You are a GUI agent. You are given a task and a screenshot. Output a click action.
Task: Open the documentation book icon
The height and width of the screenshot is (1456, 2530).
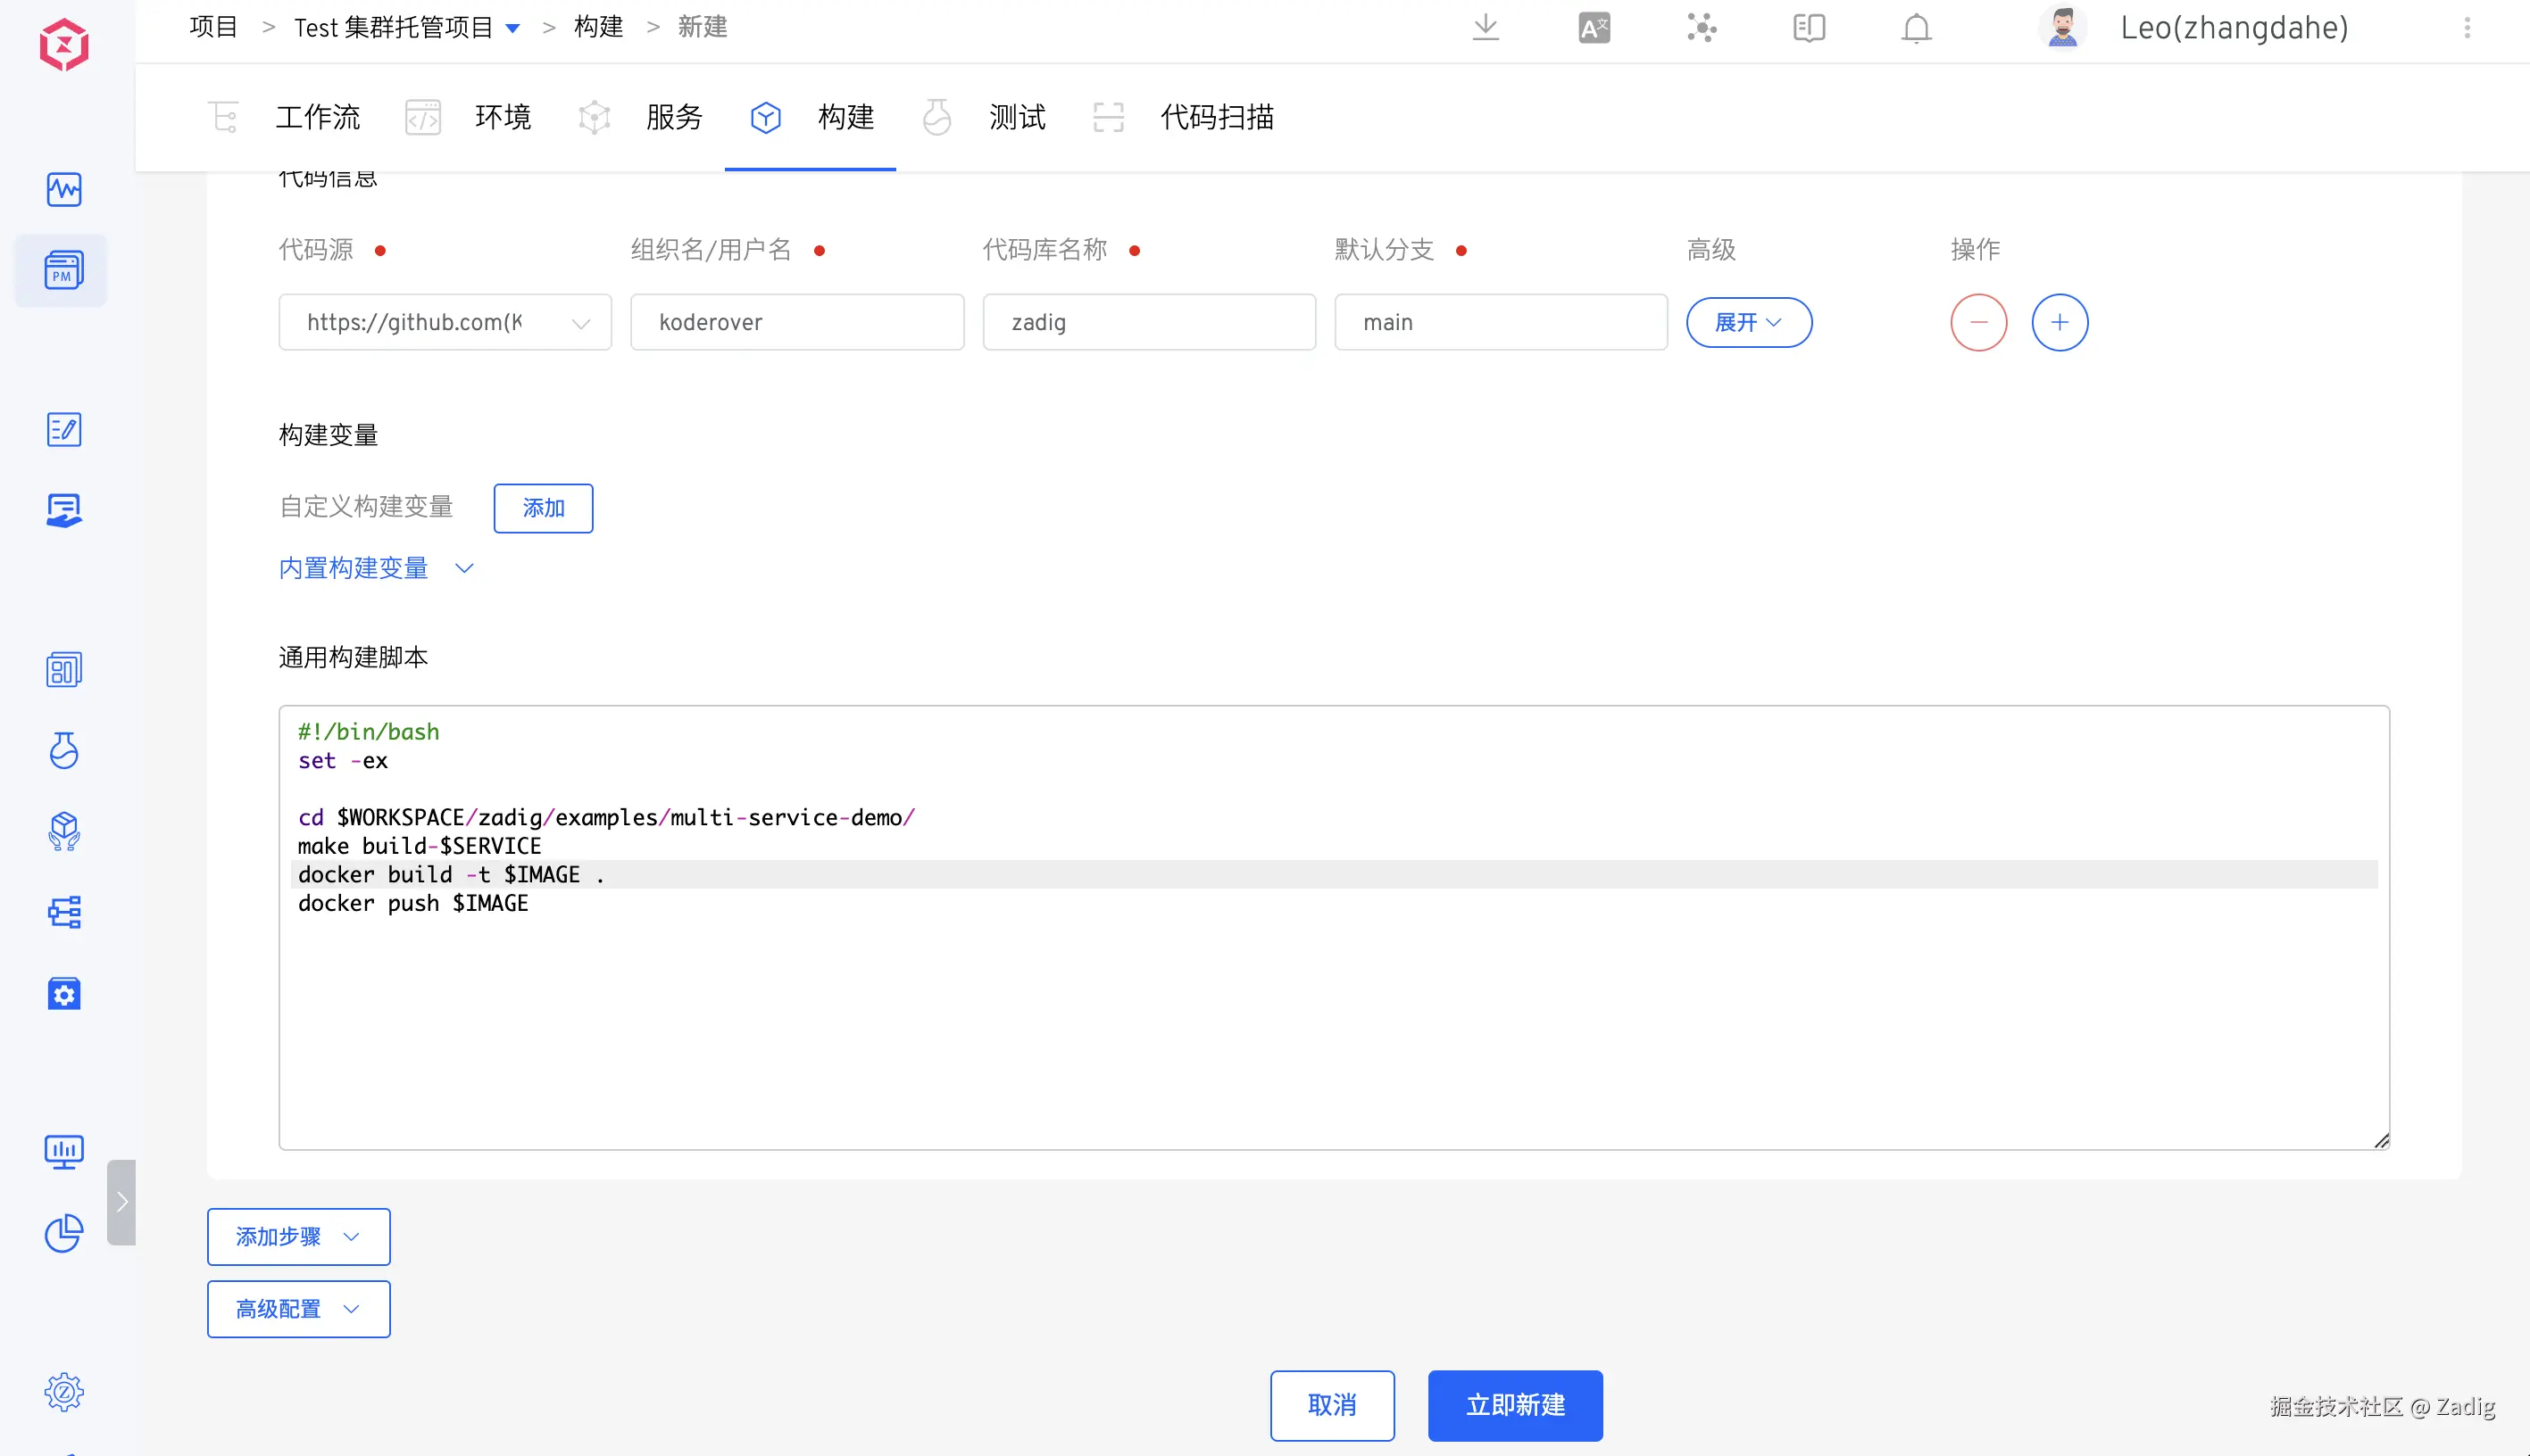1809,27
